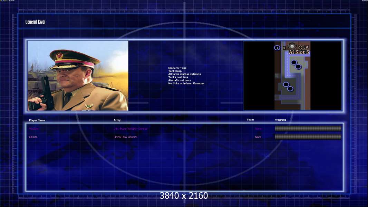The width and height of the screenshot is (368, 207).
Task: Click the 'Tanks cost less' line
Action: coord(178,77)
